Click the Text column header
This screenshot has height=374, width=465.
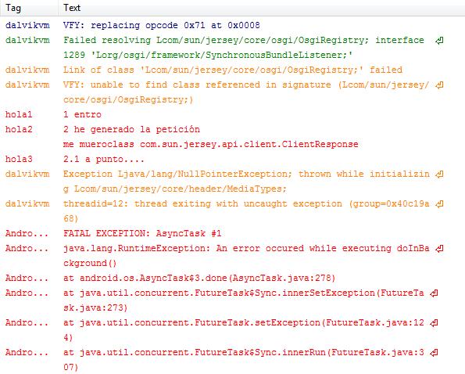point(262,8)
